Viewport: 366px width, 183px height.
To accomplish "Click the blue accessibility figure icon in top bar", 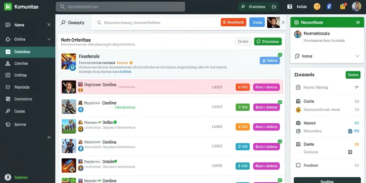I will tap(329, 6).
